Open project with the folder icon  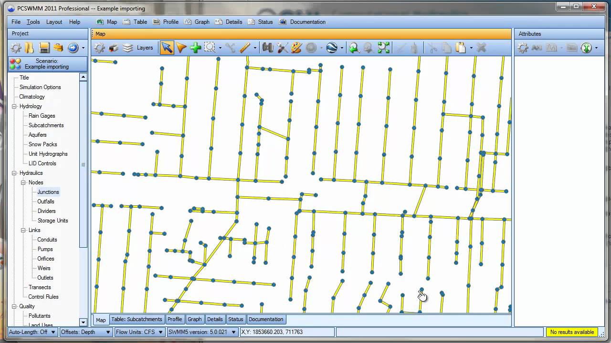30,48
